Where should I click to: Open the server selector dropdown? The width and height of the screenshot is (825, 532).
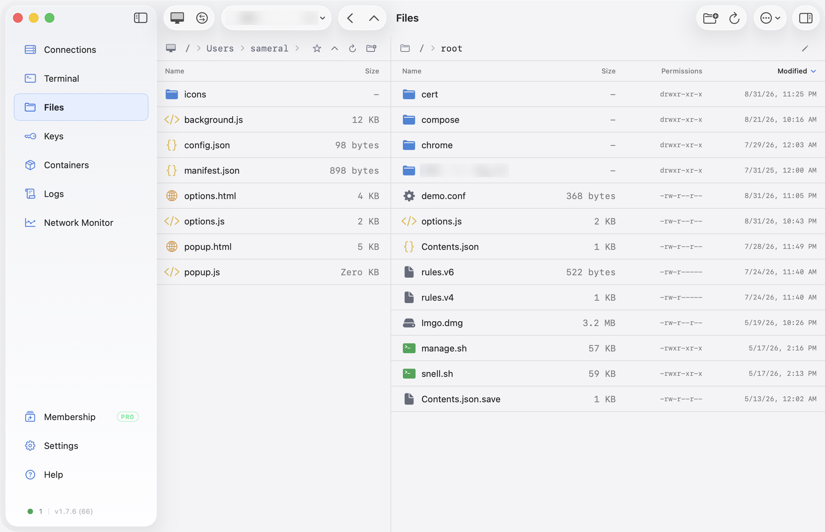276,18
